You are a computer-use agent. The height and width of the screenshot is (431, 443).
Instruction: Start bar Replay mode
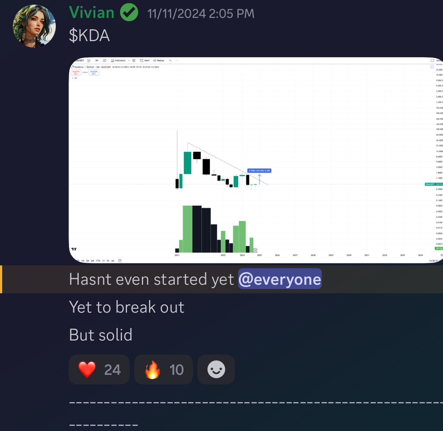[159, 61]
